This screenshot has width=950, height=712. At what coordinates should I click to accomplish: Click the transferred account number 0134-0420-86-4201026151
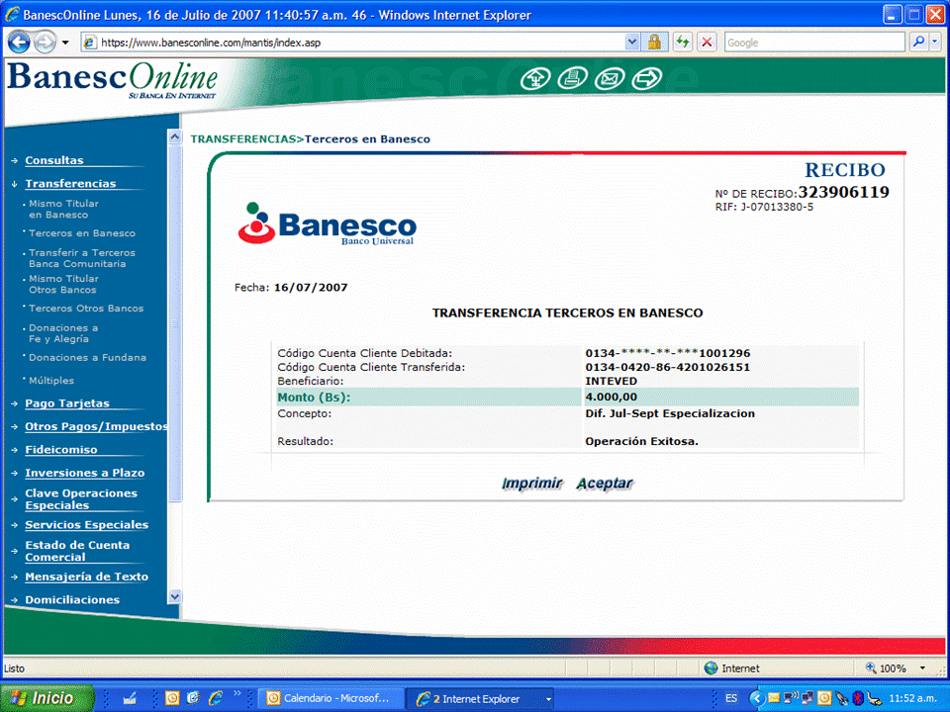click(667, 367)
